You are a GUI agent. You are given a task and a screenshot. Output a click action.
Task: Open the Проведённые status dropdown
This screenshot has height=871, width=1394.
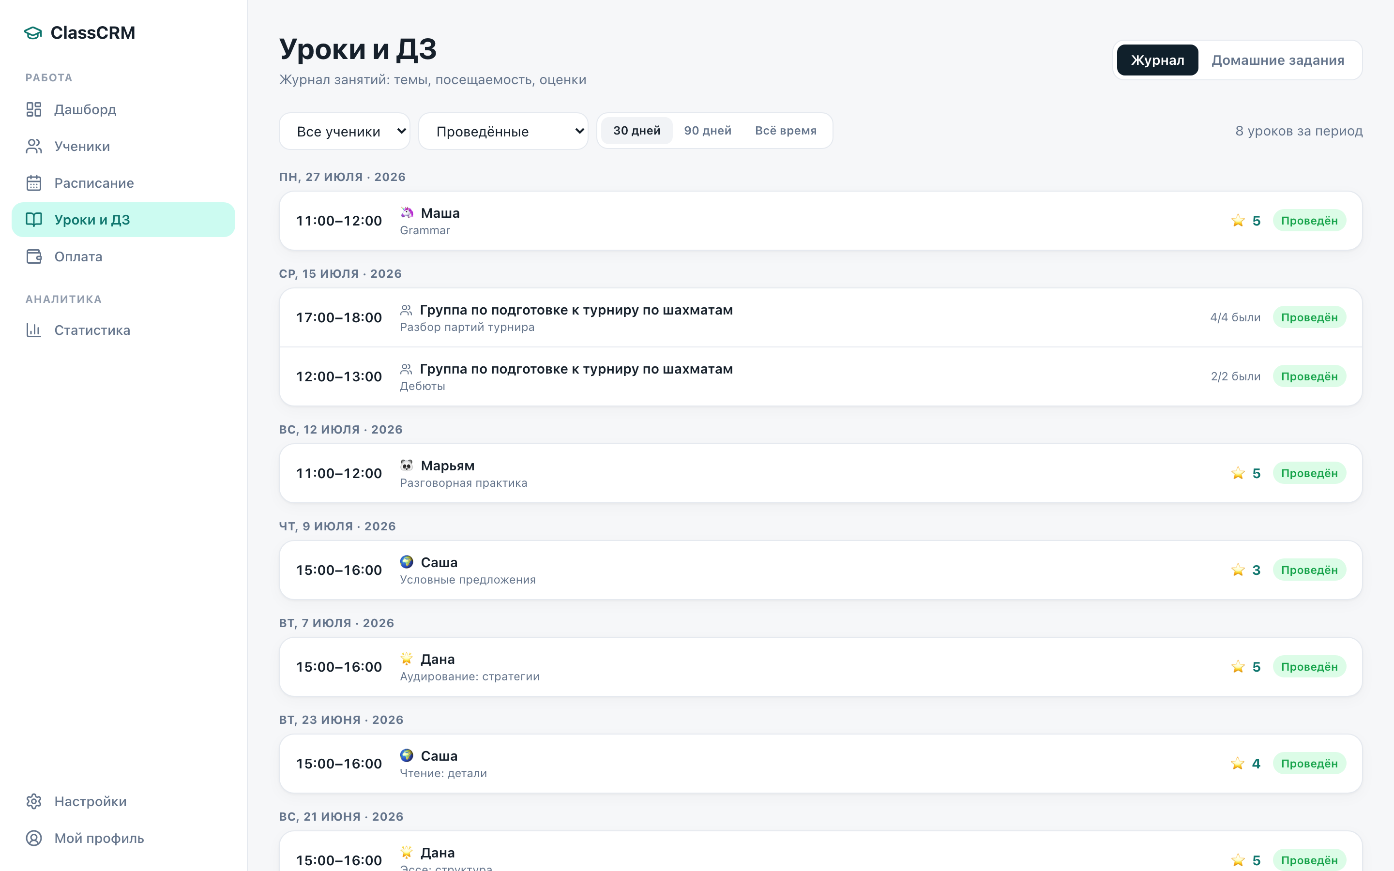503,131
